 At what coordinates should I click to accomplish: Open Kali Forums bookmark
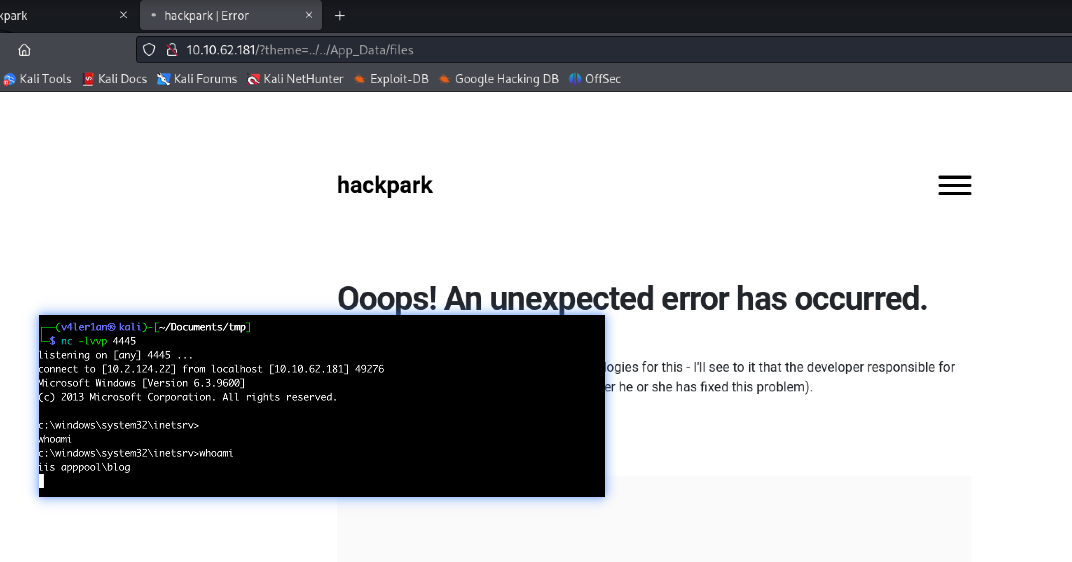point(197,79)
